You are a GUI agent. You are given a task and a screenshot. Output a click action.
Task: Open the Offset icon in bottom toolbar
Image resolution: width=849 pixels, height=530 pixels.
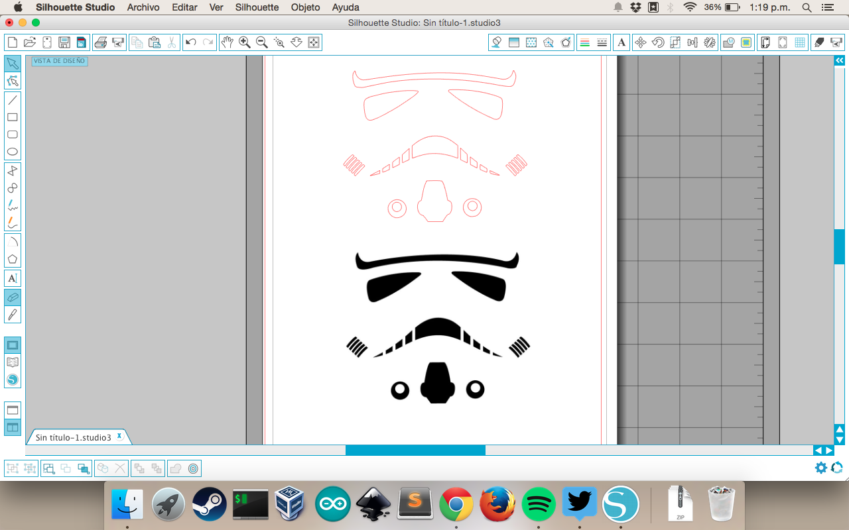tap(193, 468)
